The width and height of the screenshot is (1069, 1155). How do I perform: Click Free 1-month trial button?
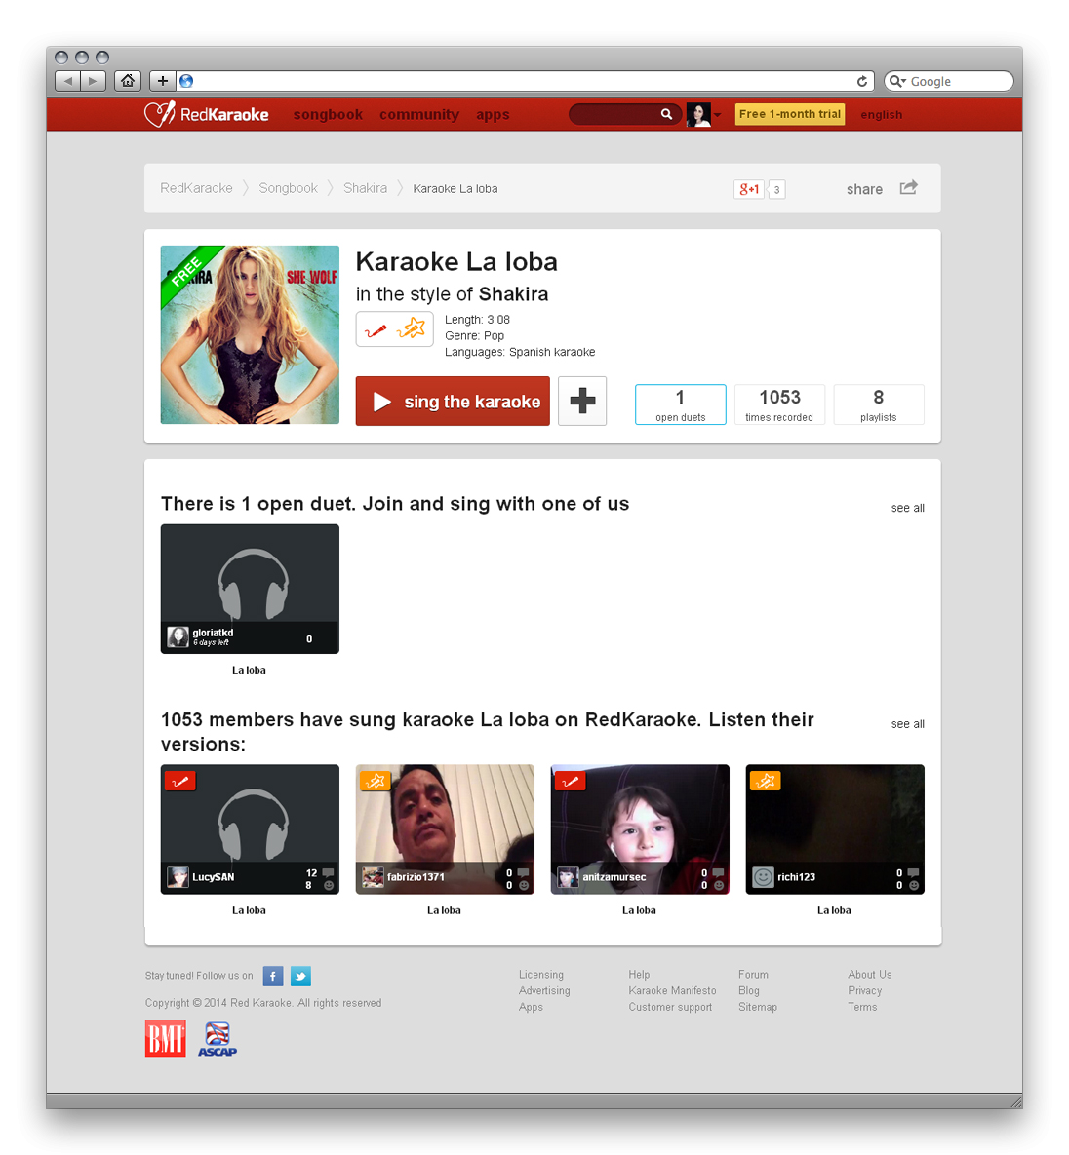pos(790,114)
